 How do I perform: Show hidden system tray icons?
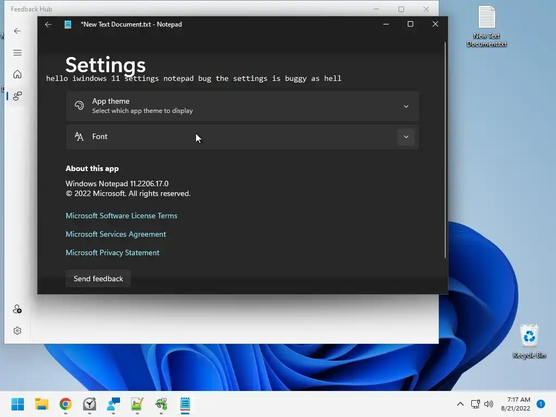460,404
